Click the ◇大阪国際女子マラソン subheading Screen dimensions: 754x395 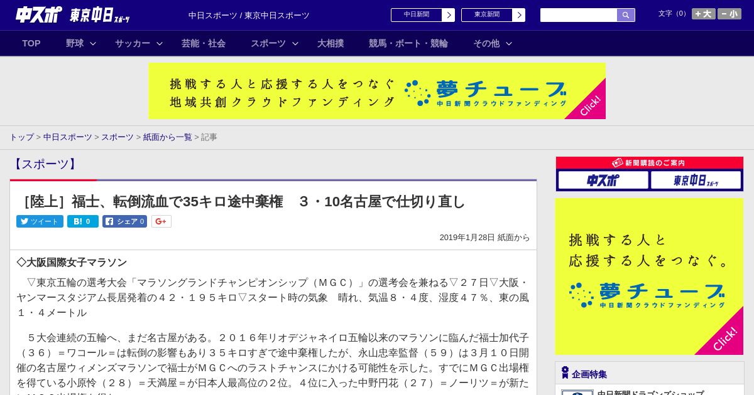pyautogui.click(x=72, y=263)
